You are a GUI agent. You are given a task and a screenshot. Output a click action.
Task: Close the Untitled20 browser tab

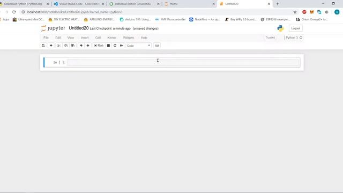click(269, 4)
